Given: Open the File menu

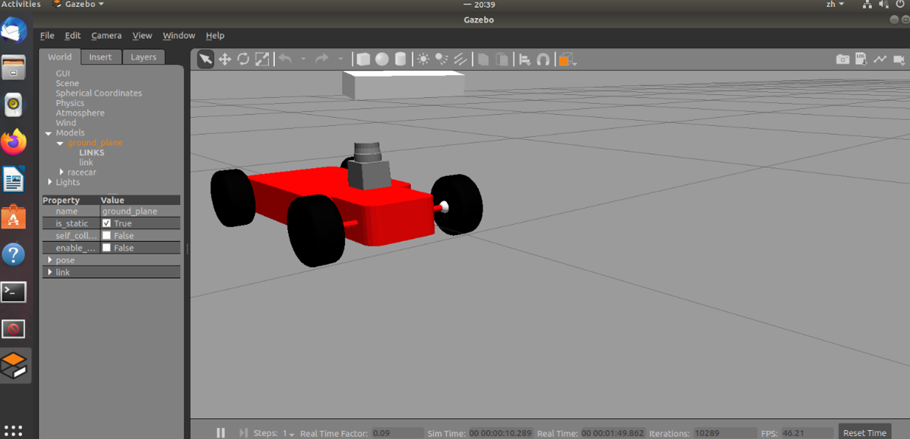Looking at the screenshot, I should point(47,35).
